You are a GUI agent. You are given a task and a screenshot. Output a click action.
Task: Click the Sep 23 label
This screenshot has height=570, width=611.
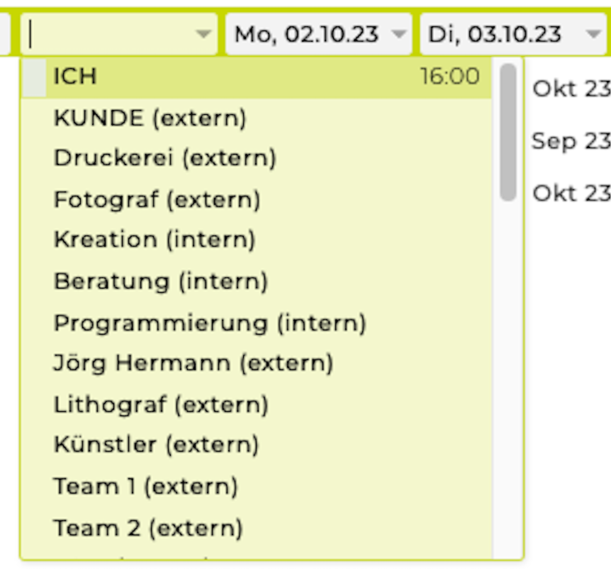pyautogui.click(x=571, y=141)
